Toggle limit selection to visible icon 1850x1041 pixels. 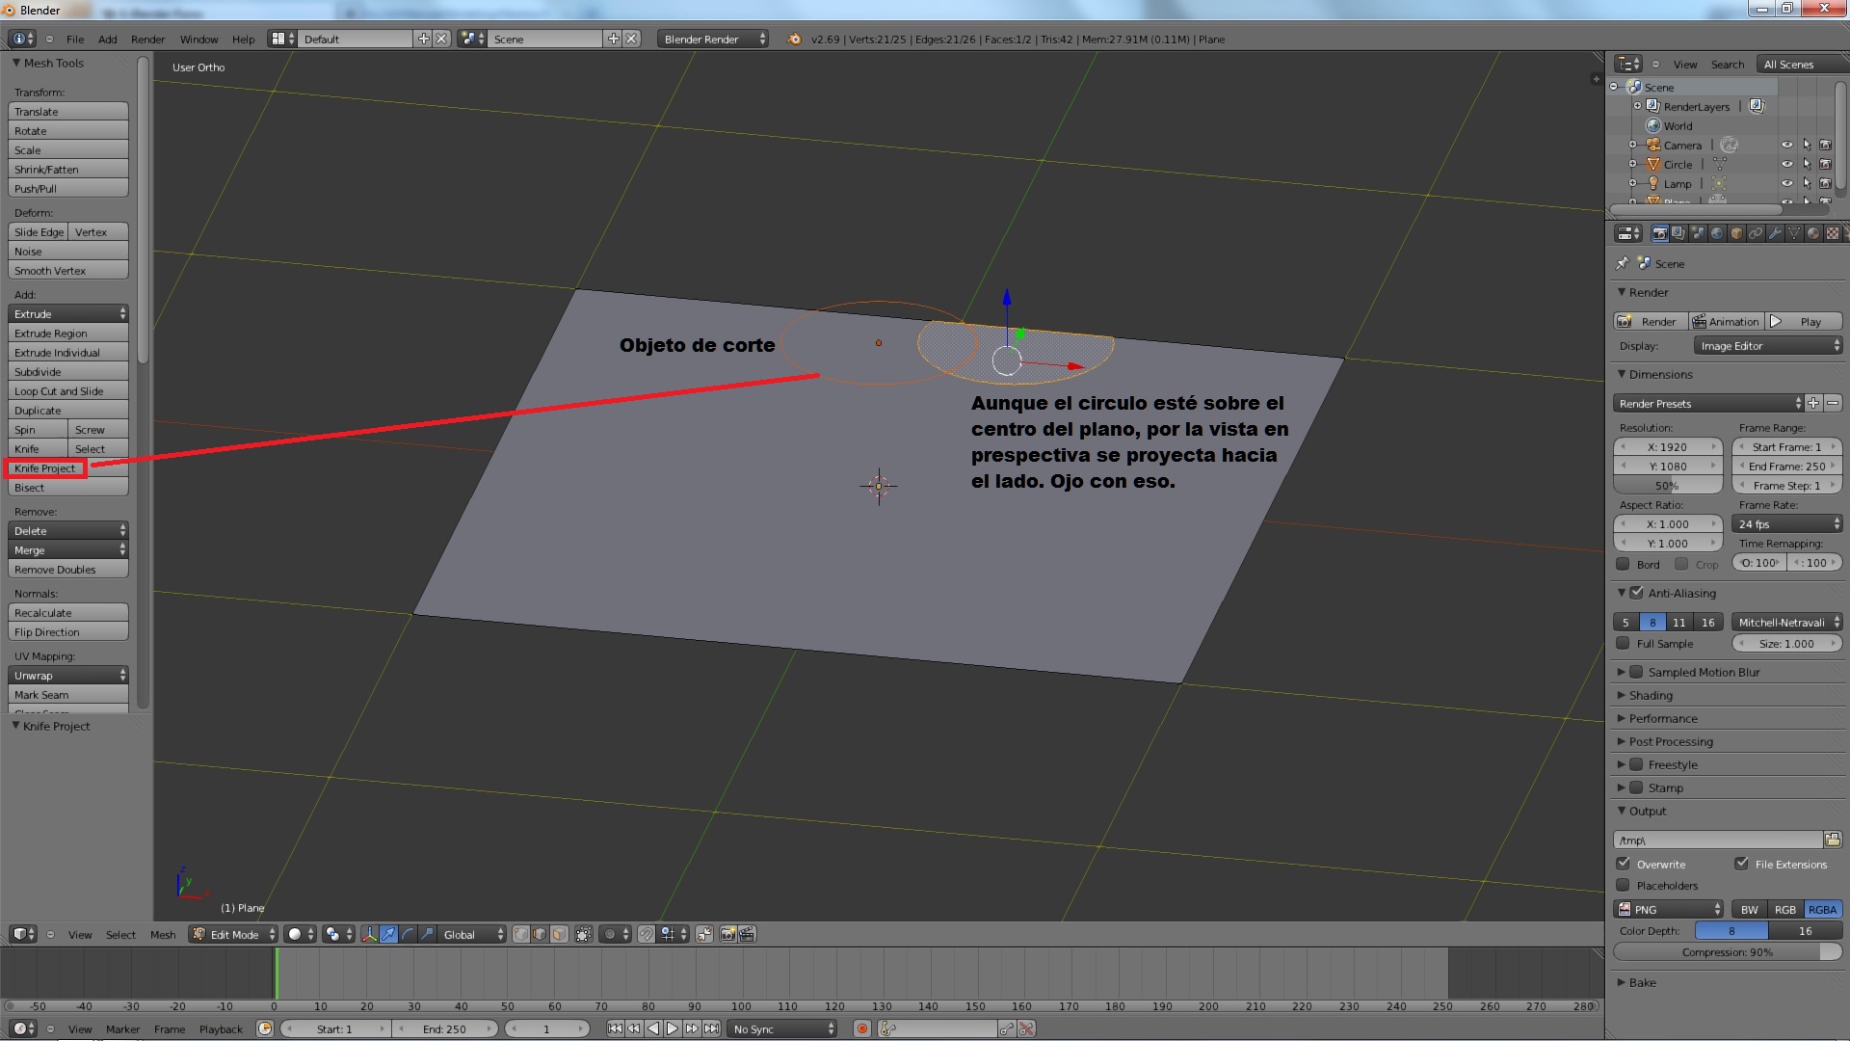584,934
